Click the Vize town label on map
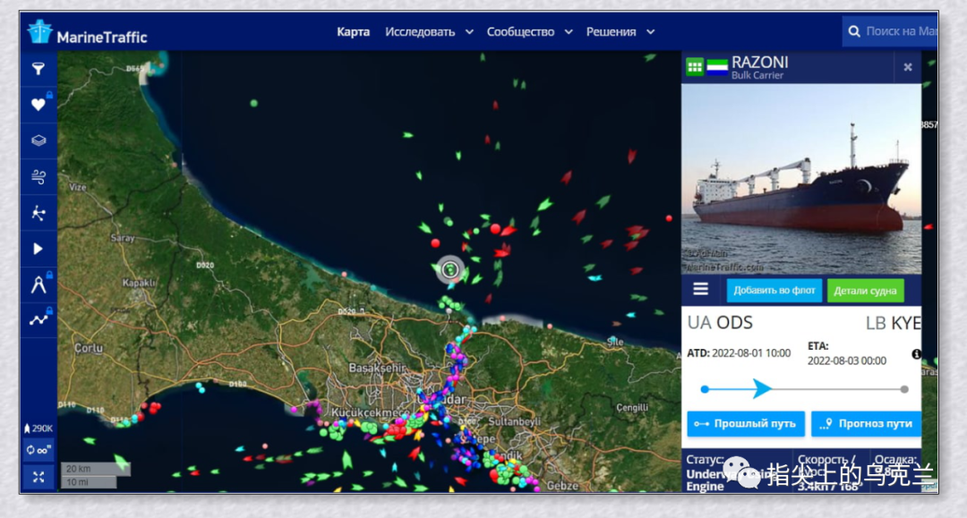The image size is (967, 518). (78, 187)
